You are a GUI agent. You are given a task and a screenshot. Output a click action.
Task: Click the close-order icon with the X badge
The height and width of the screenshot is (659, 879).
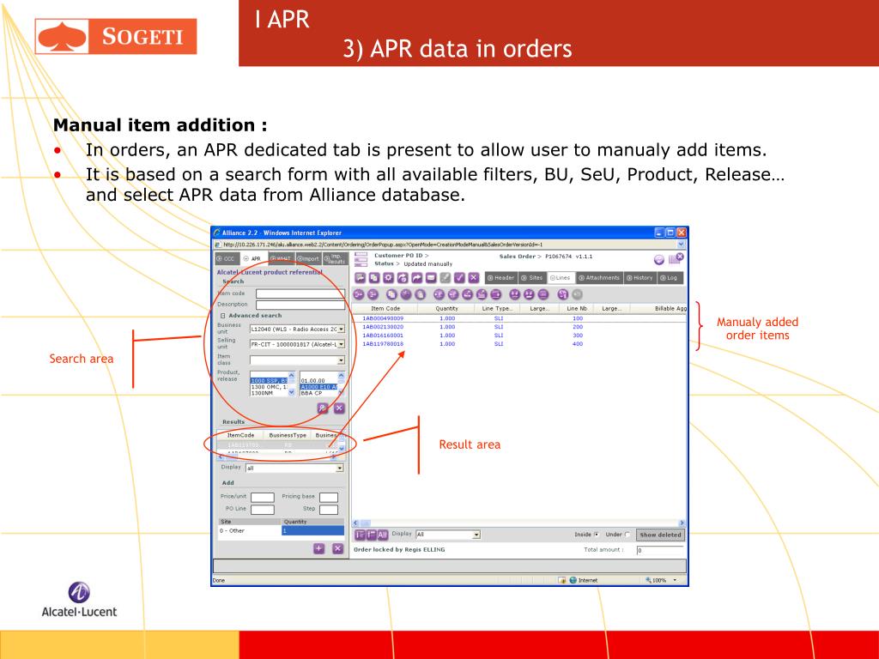click(x=676, y=258)
